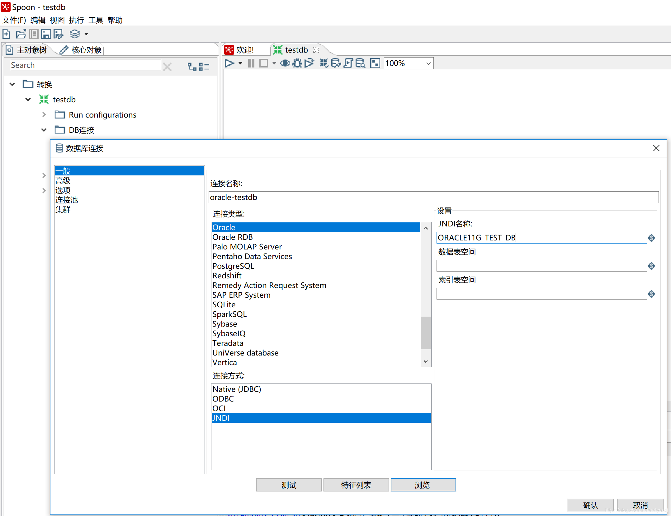Click the collapse tree icon
671x516 pixels.
(204, 67)
